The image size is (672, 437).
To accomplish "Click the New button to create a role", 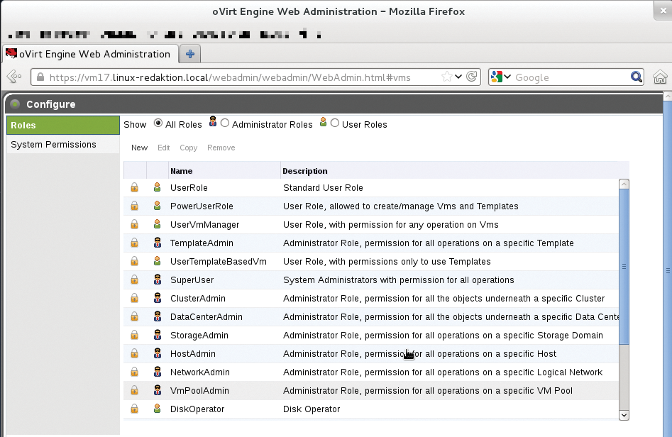I will point(139,148).
